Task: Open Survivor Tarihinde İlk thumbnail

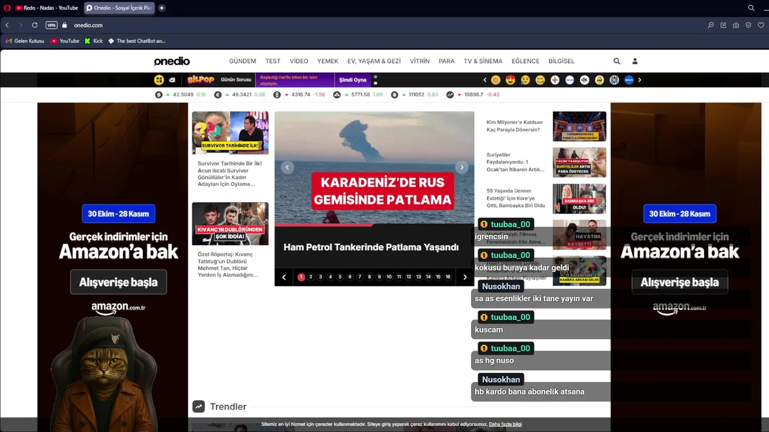Action: point(230,133)
